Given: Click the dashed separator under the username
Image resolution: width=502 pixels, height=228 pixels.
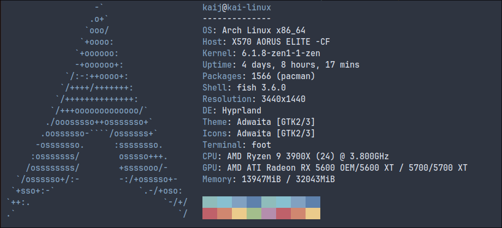Looking at the screenshot, I should (236, 19).
